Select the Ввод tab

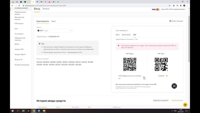pos(37,9)
